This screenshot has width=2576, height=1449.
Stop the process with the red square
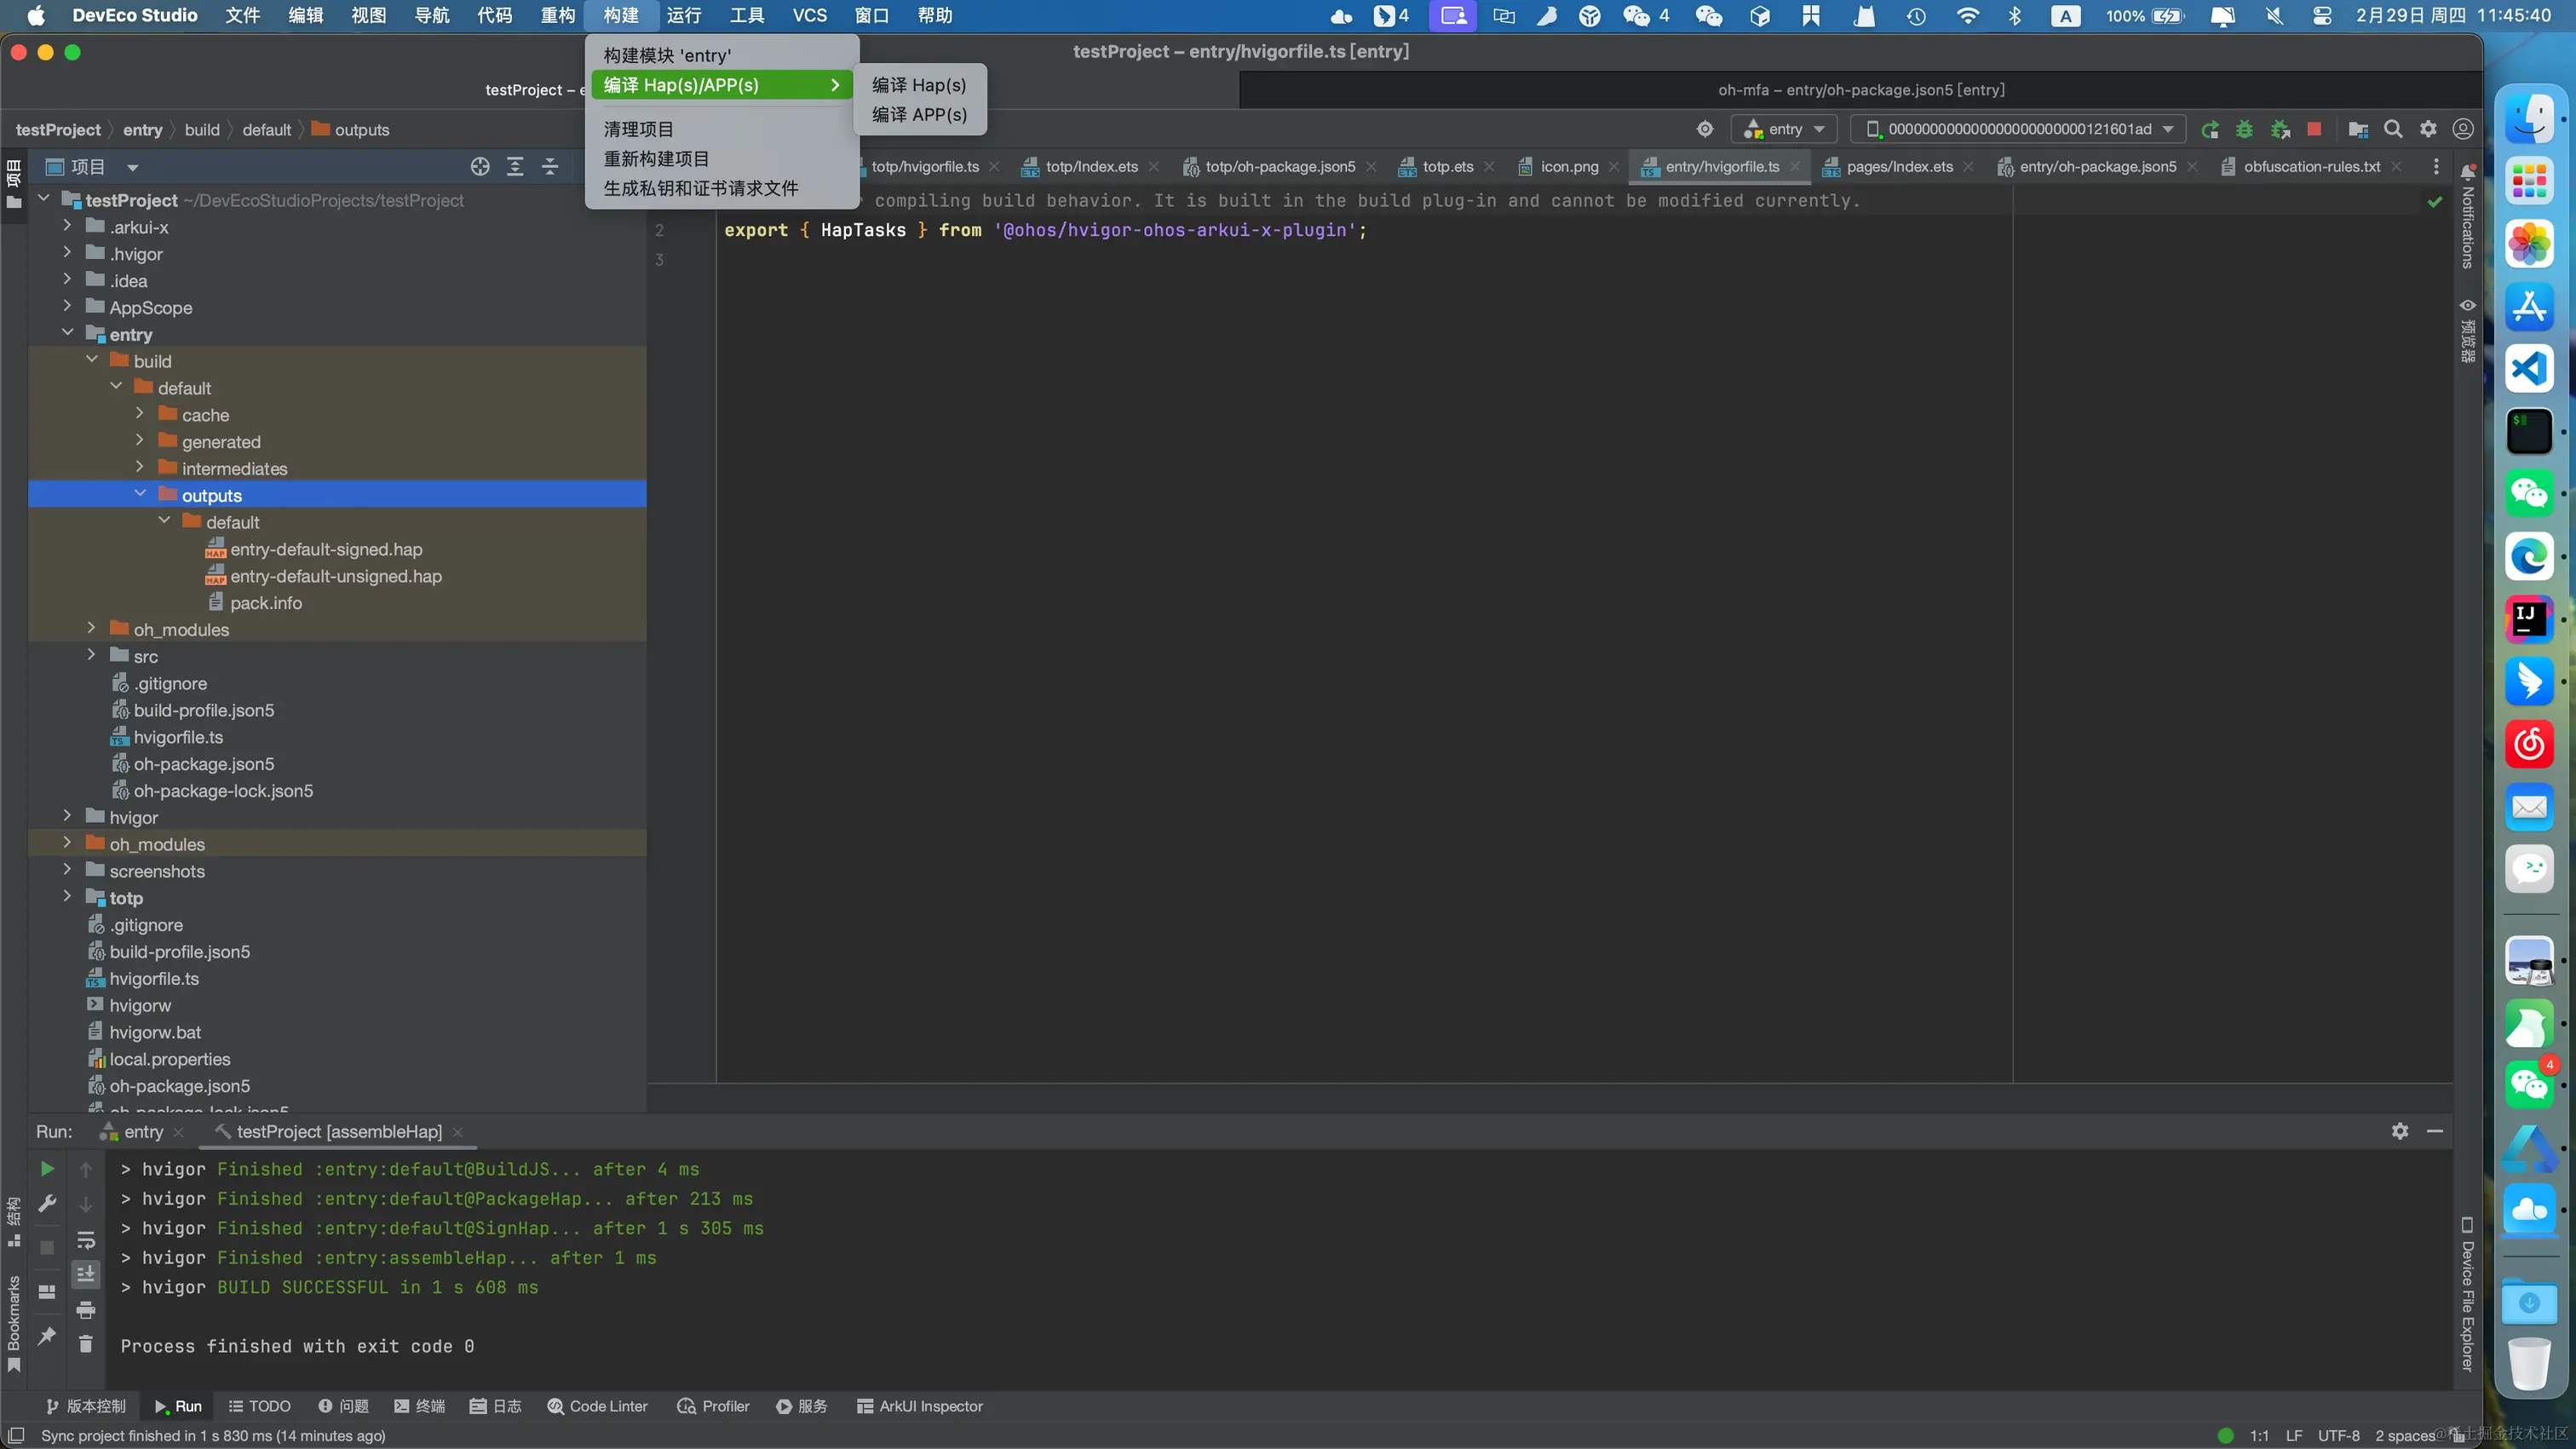tap(2314, 129)
